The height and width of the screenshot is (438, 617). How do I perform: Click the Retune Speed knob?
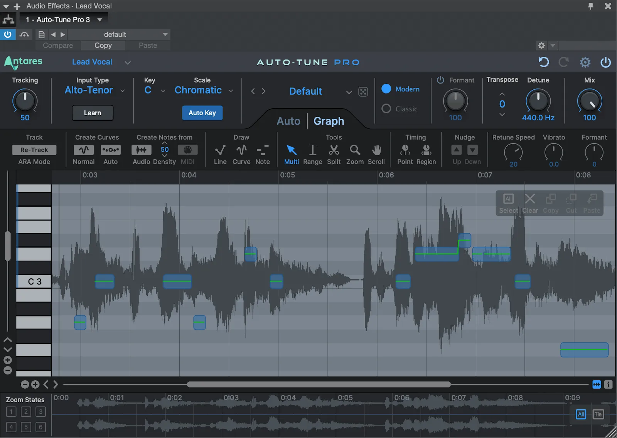point(513,152)
